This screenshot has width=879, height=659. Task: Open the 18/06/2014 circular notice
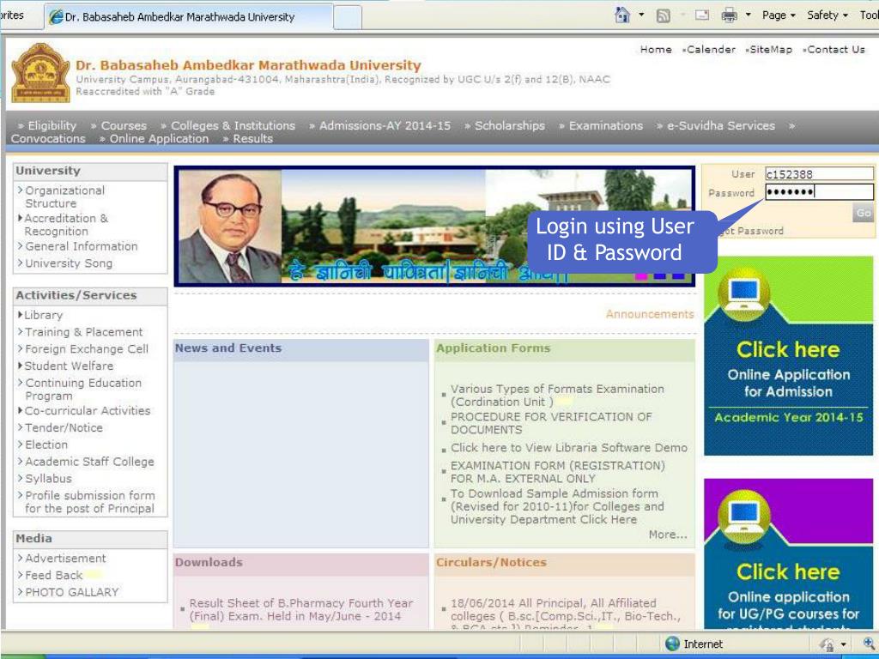(x=566, y=613)
